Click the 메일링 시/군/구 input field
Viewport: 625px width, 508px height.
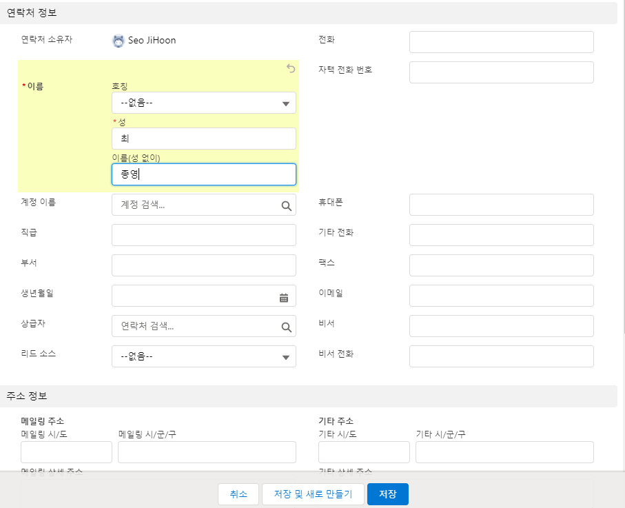(x=207, y=452)
